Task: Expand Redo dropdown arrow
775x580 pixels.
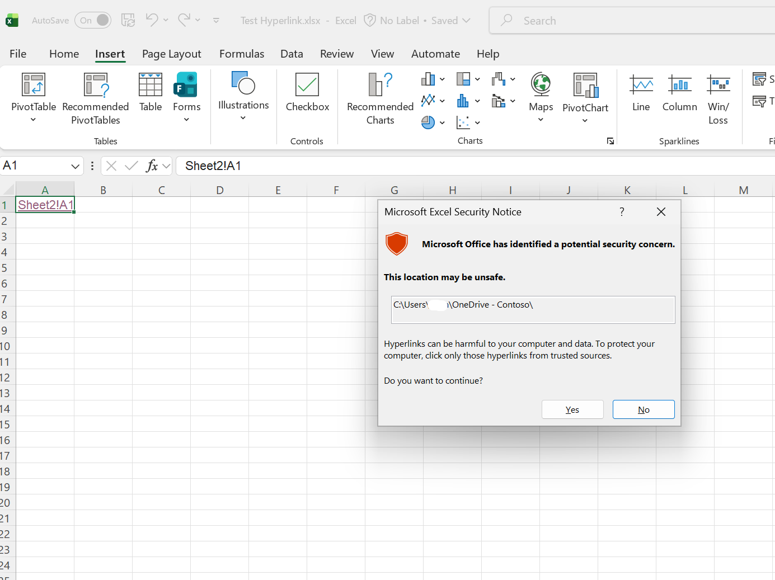Action: [198, 20]
